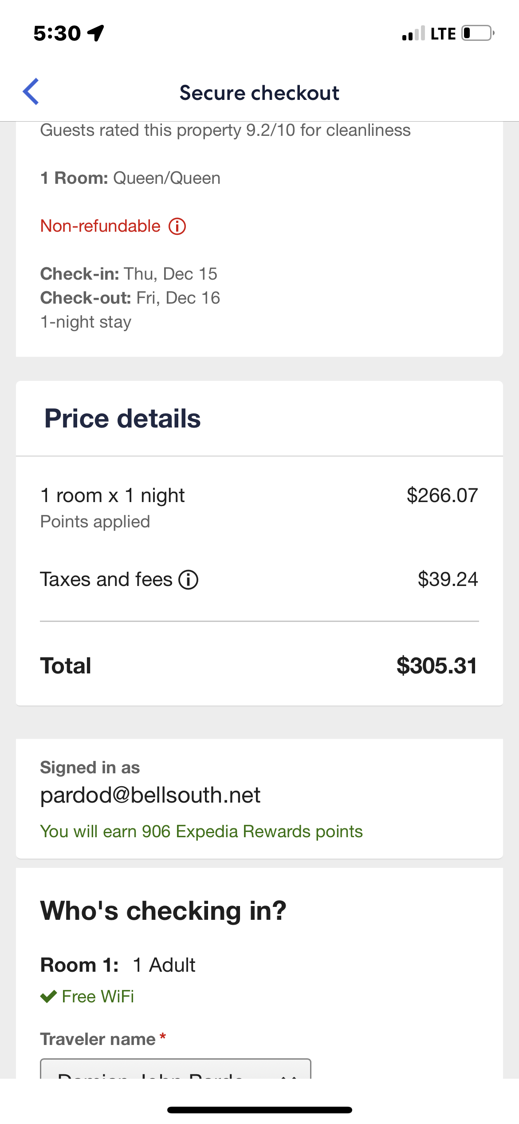This screenshot has width=519, height=1124.
Task: Tap the Expedia Rewards points message
Action: pos(201,831)
